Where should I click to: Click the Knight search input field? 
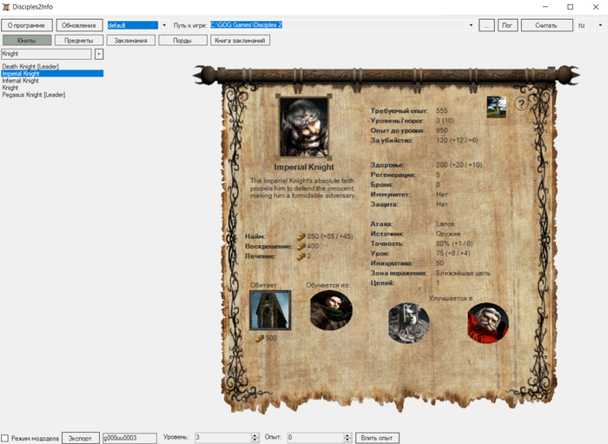click(47, 54)
